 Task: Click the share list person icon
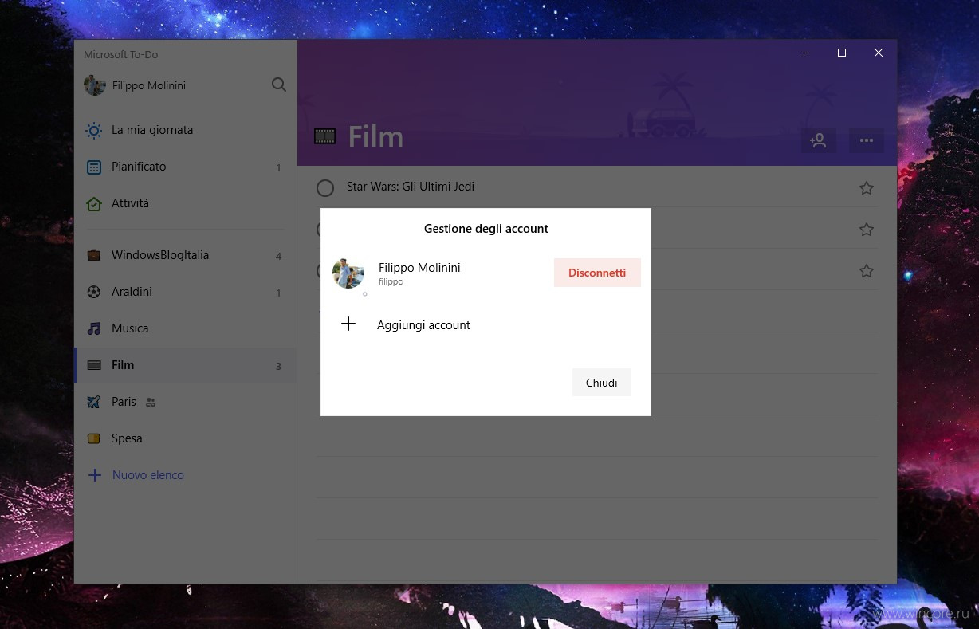tap(818, 140)
